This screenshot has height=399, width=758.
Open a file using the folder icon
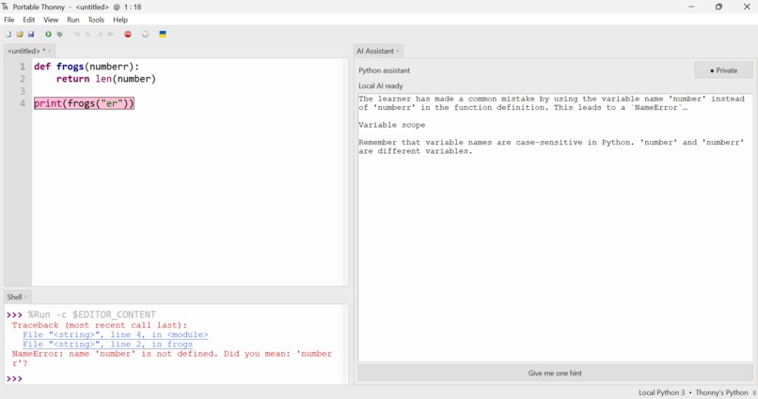[x=20, y=34]
